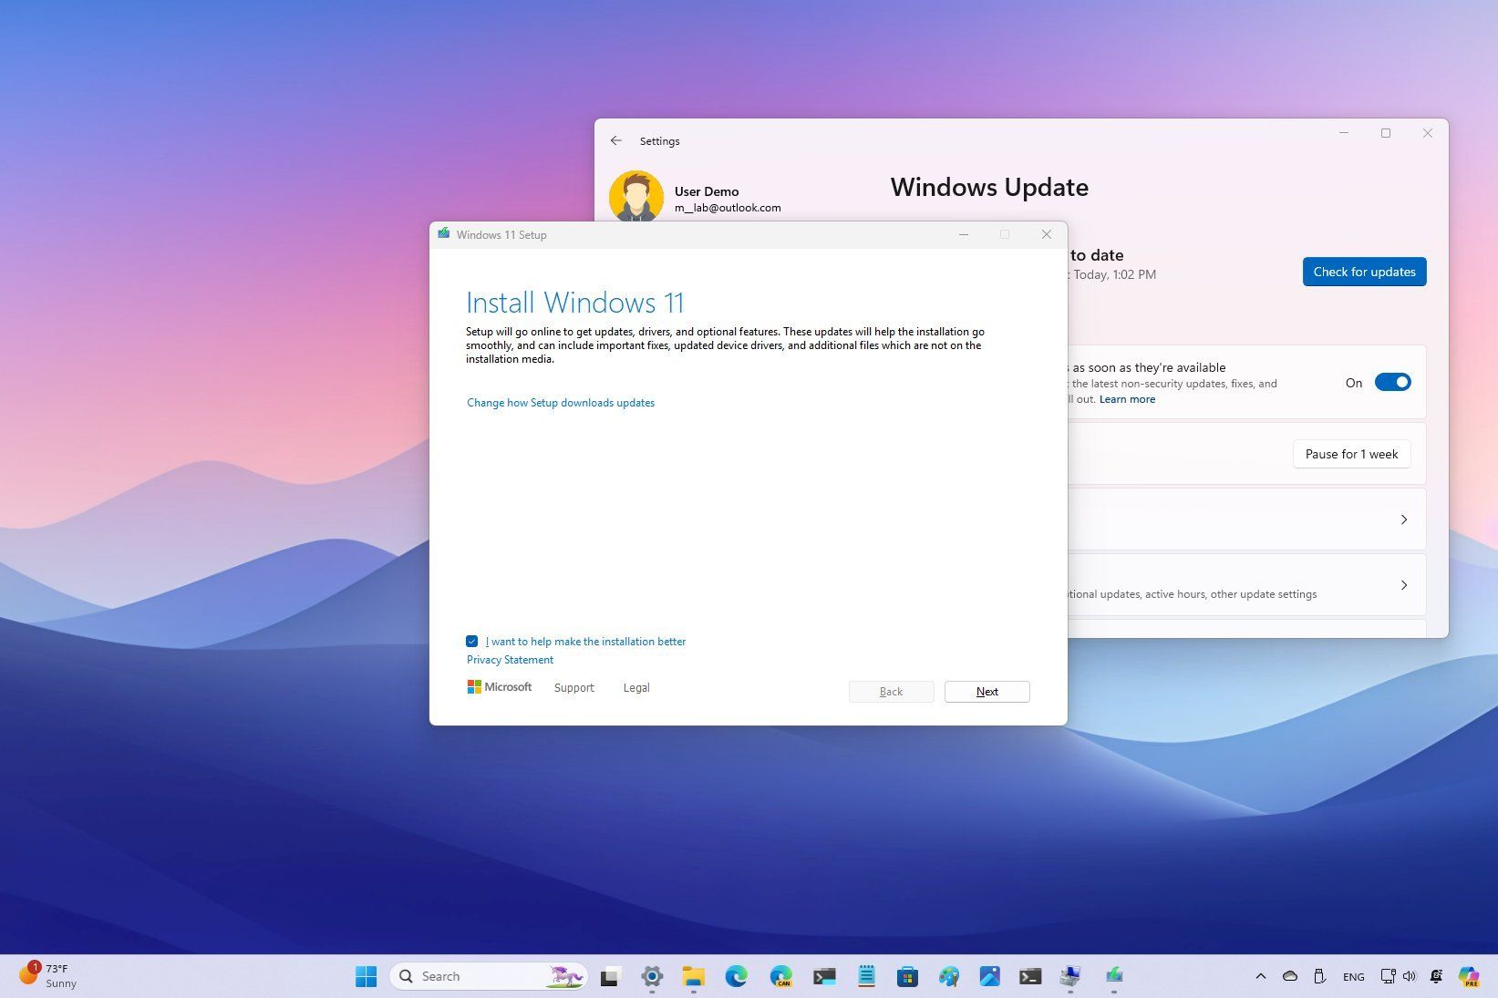This screenshot has height=998, width=1498.
Task: Switch input language via ENG indicator
Action: pos(1354,976)
